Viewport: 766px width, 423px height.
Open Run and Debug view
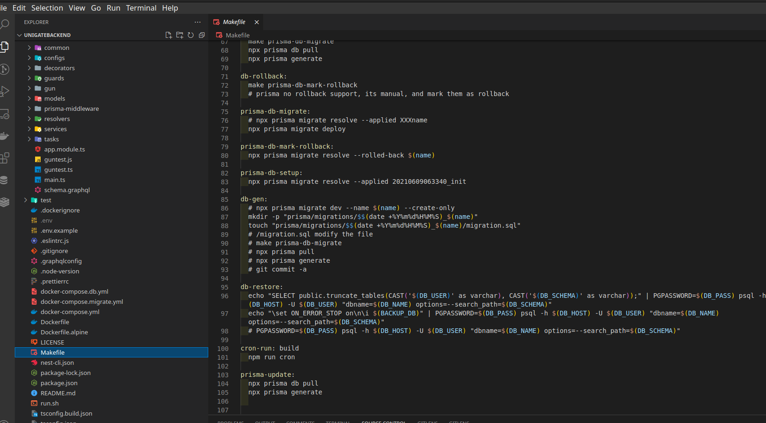pyautogui.click(x=5, y=91)
